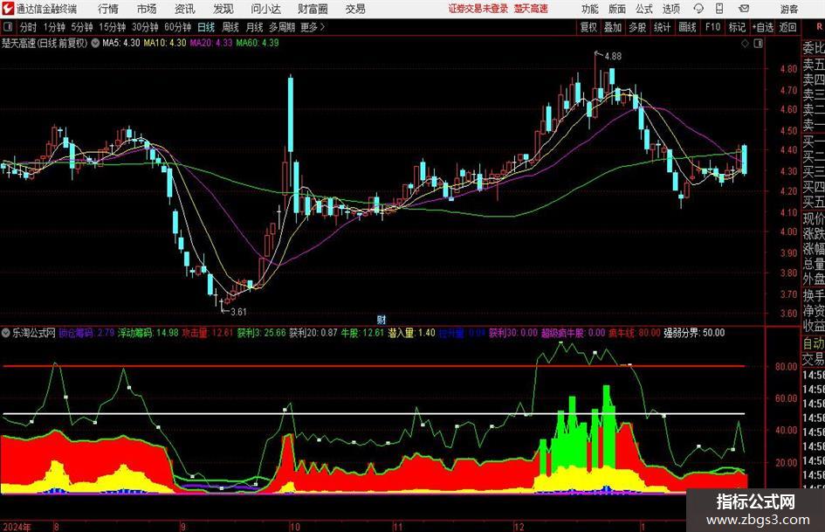Viewport: 825px width, 532px height.
Task: Click the MA20: 4.33 indicator value
Action: tap(211, 43)
